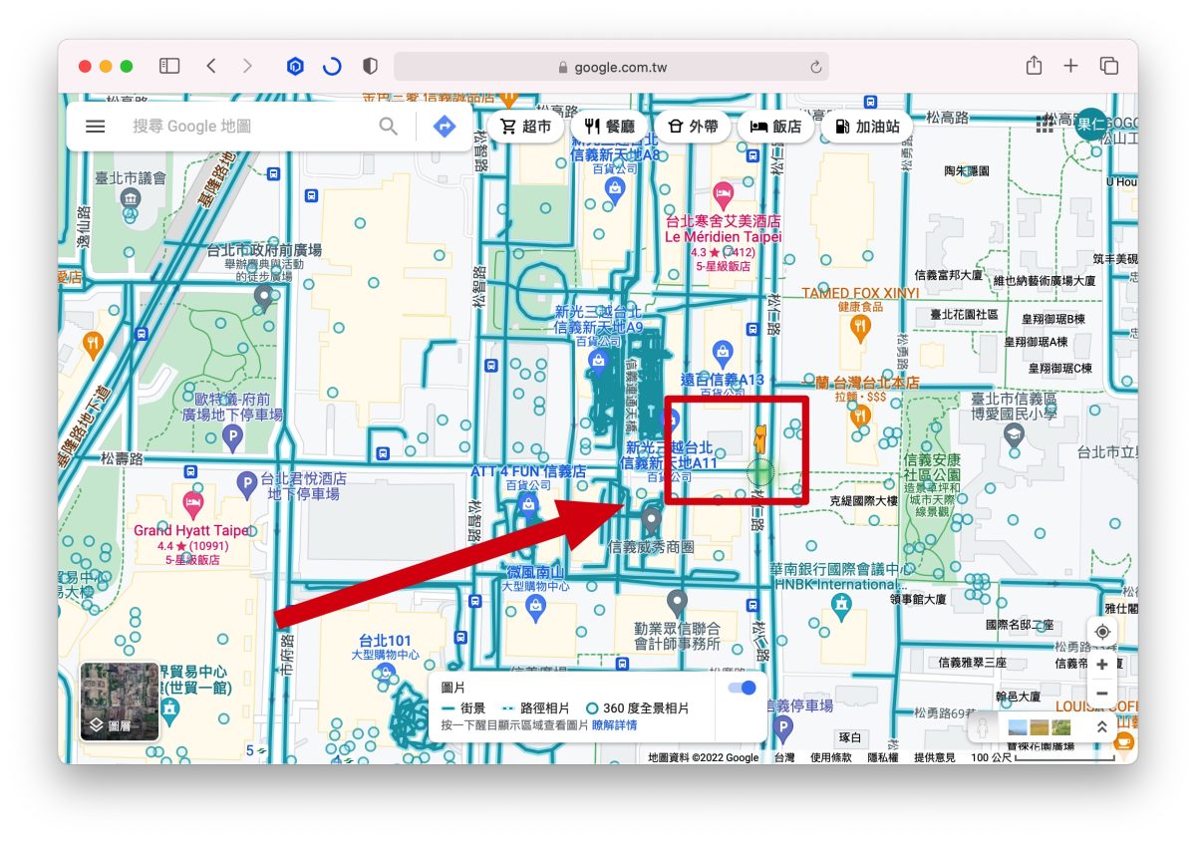Click the 臺北花園社區 label
The width and height of the screenshot is (1196, 841).
pyautogui.click(x=964, y=314)
